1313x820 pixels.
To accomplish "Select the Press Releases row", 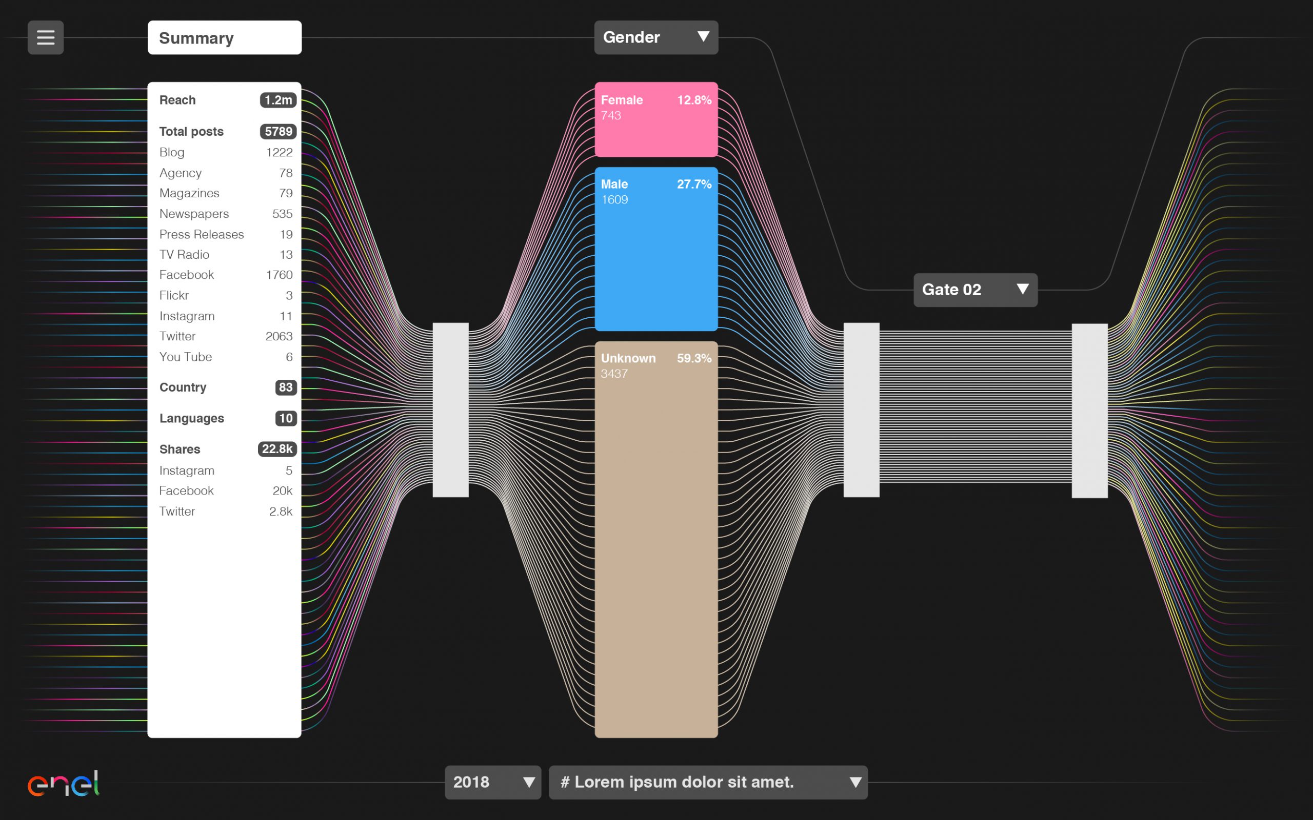I will (x=225, y=234).
